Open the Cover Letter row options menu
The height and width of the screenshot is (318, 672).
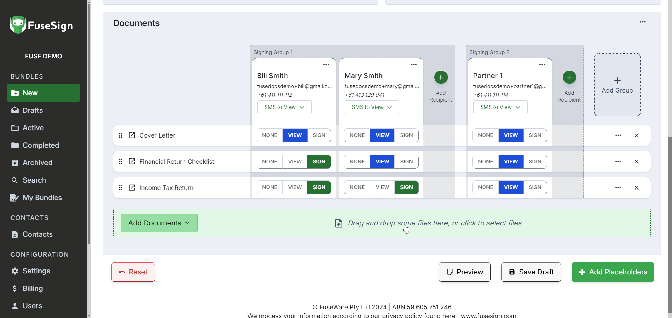pyautogui.click(x=618, y=135)
